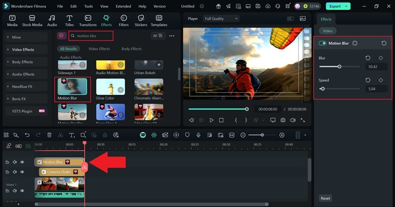Click the microphone voiceover icon
Screen dimensions: 395x207
[x=198, y=135]
